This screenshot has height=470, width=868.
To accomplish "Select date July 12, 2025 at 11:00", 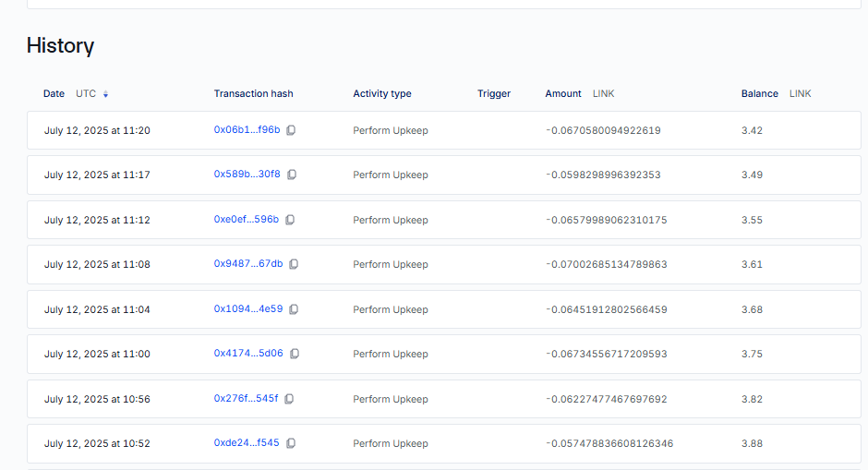I will [x=97, y=354].
